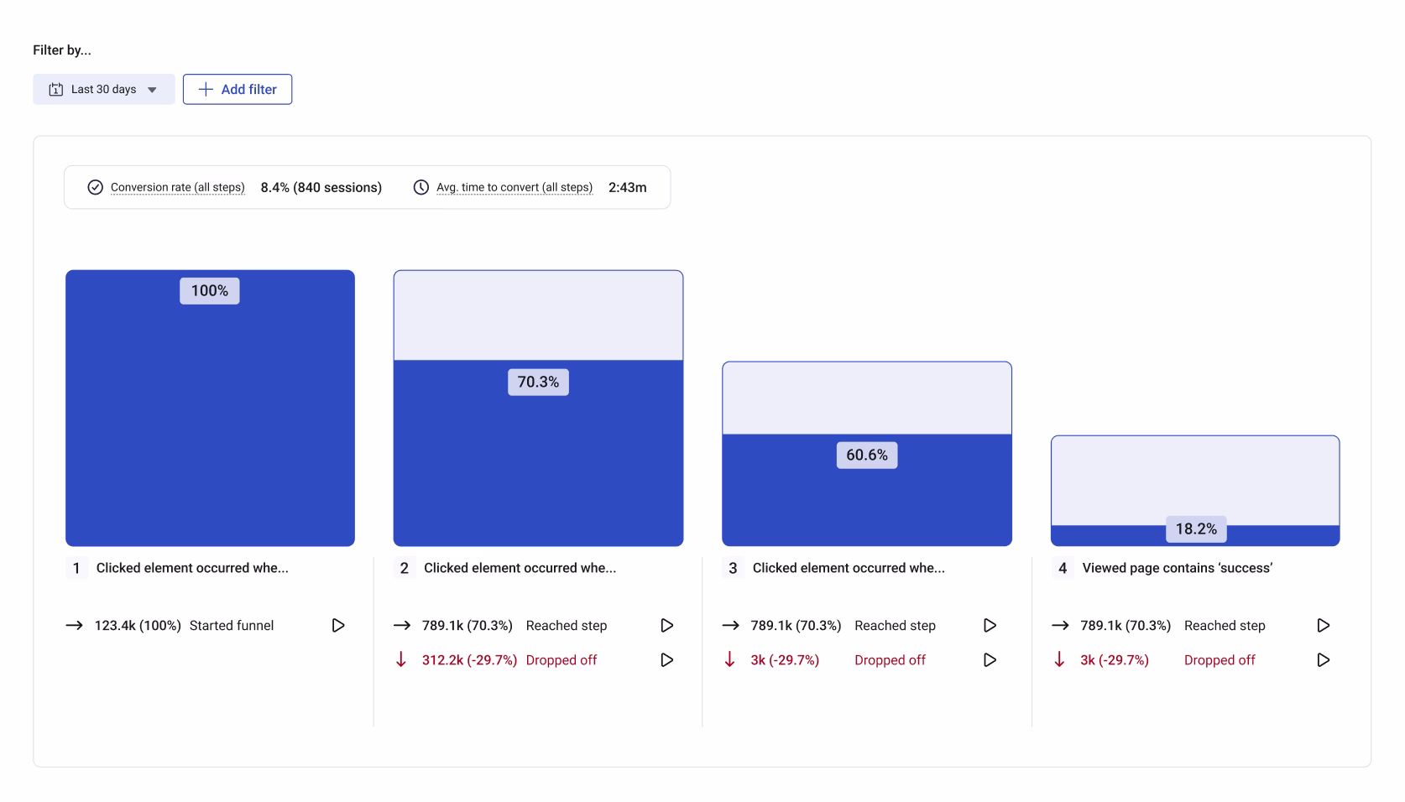Click the 100% funnel bar for step 1
This screenshot has width=1405, height=802.
coord(210,408)
